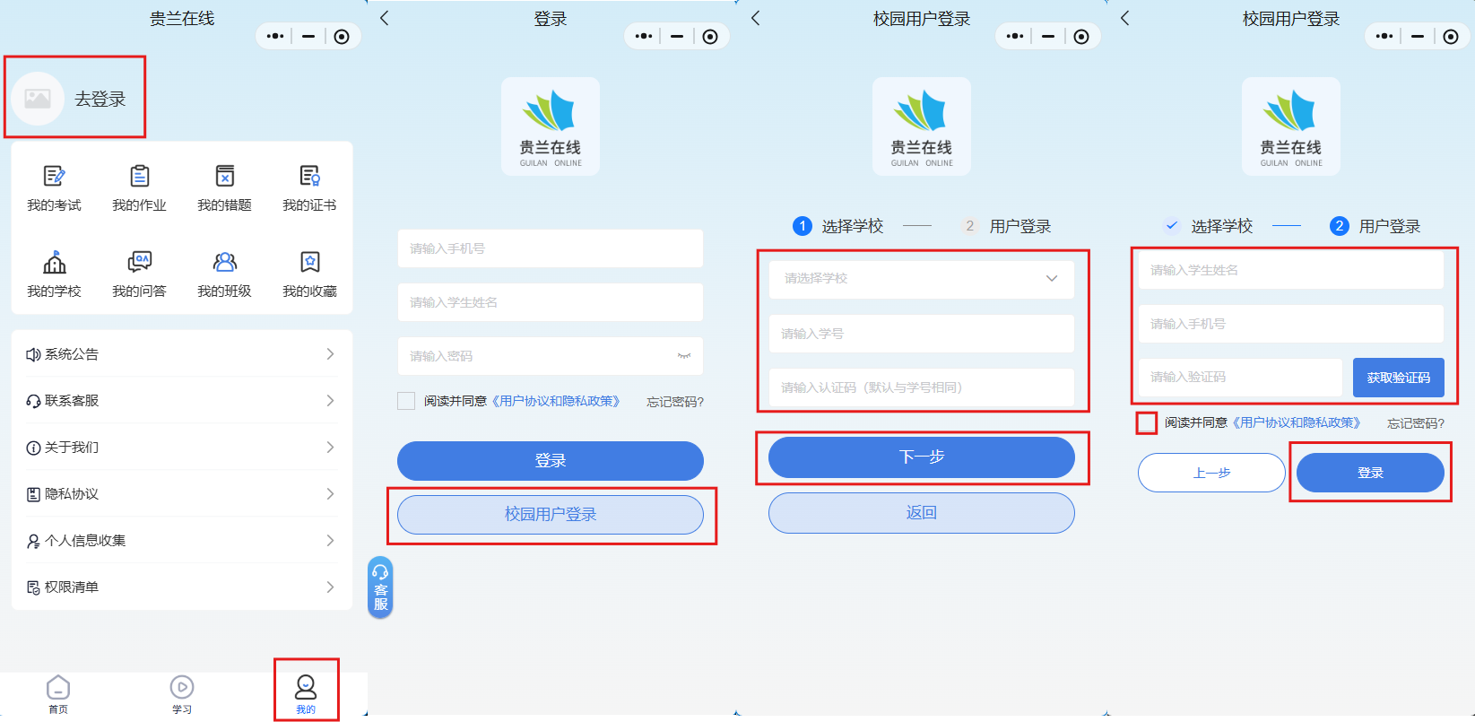Open the 我的证书 certificate icon
Image resolution: width=1475 pixels, height=722 pixels.
pyautogui.click(x=309, y=177)
